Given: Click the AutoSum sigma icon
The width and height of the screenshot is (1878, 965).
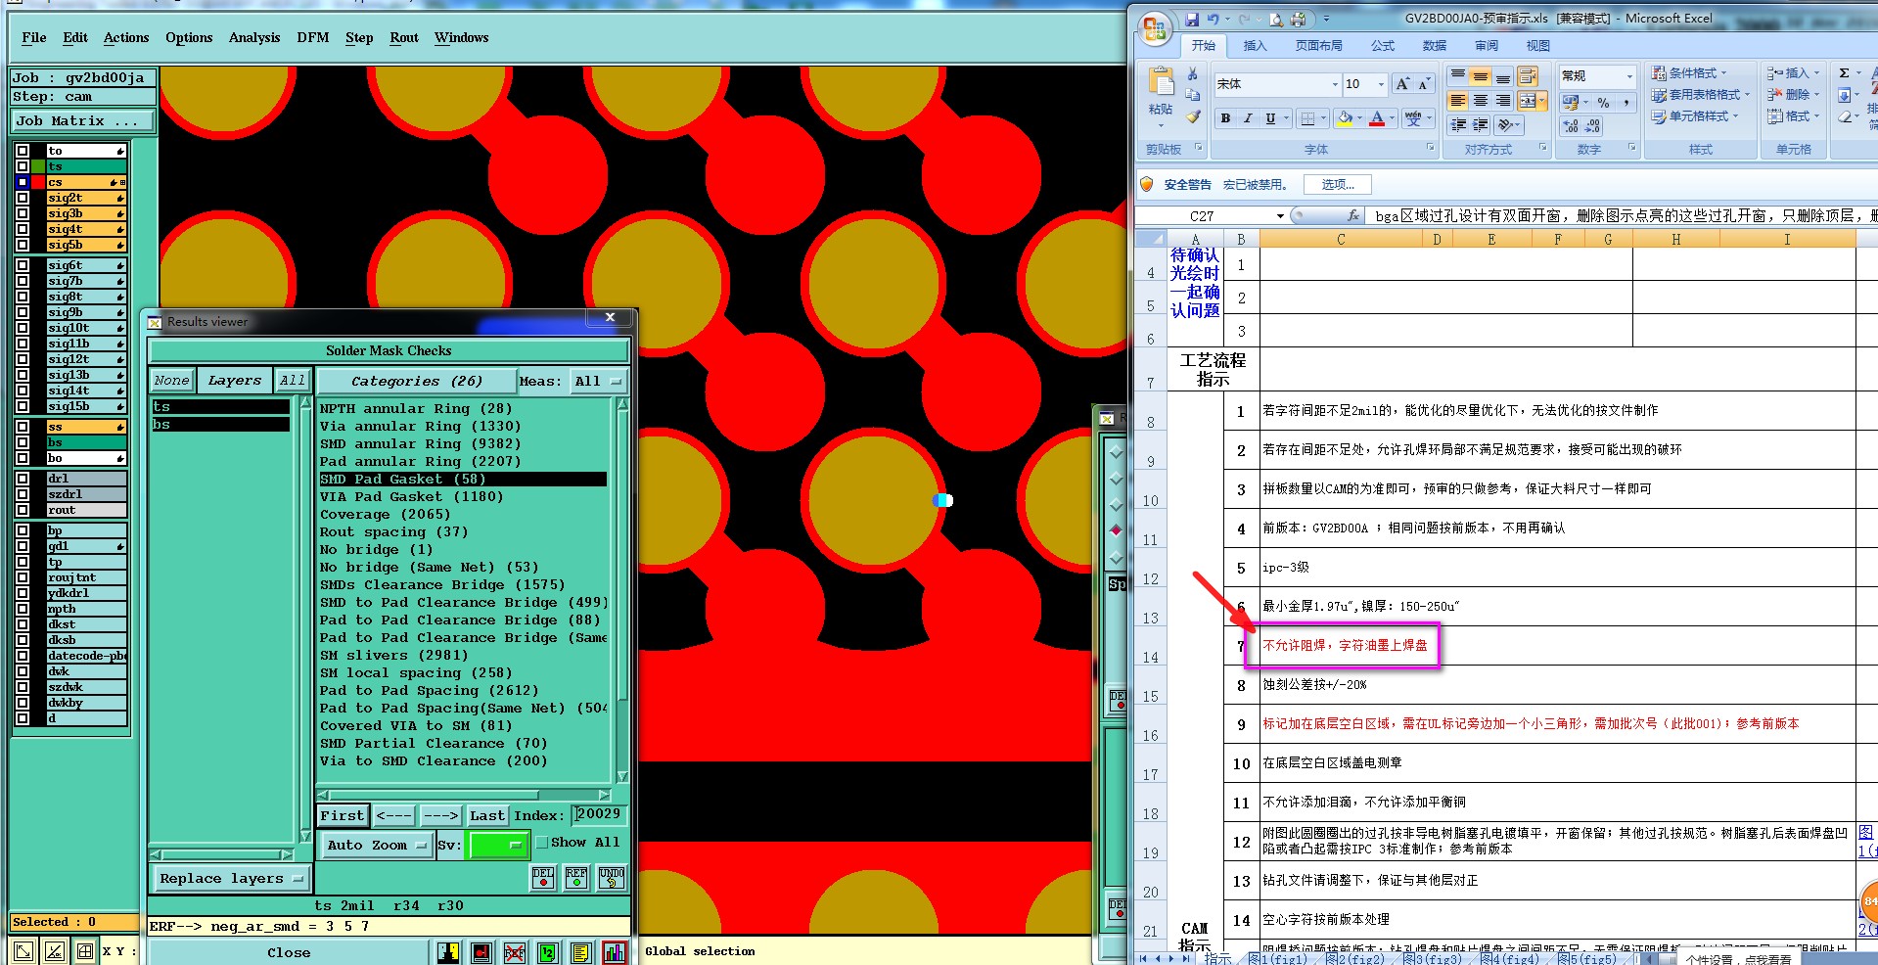Looking at the screenshot, I should (x=1844, y=73).
